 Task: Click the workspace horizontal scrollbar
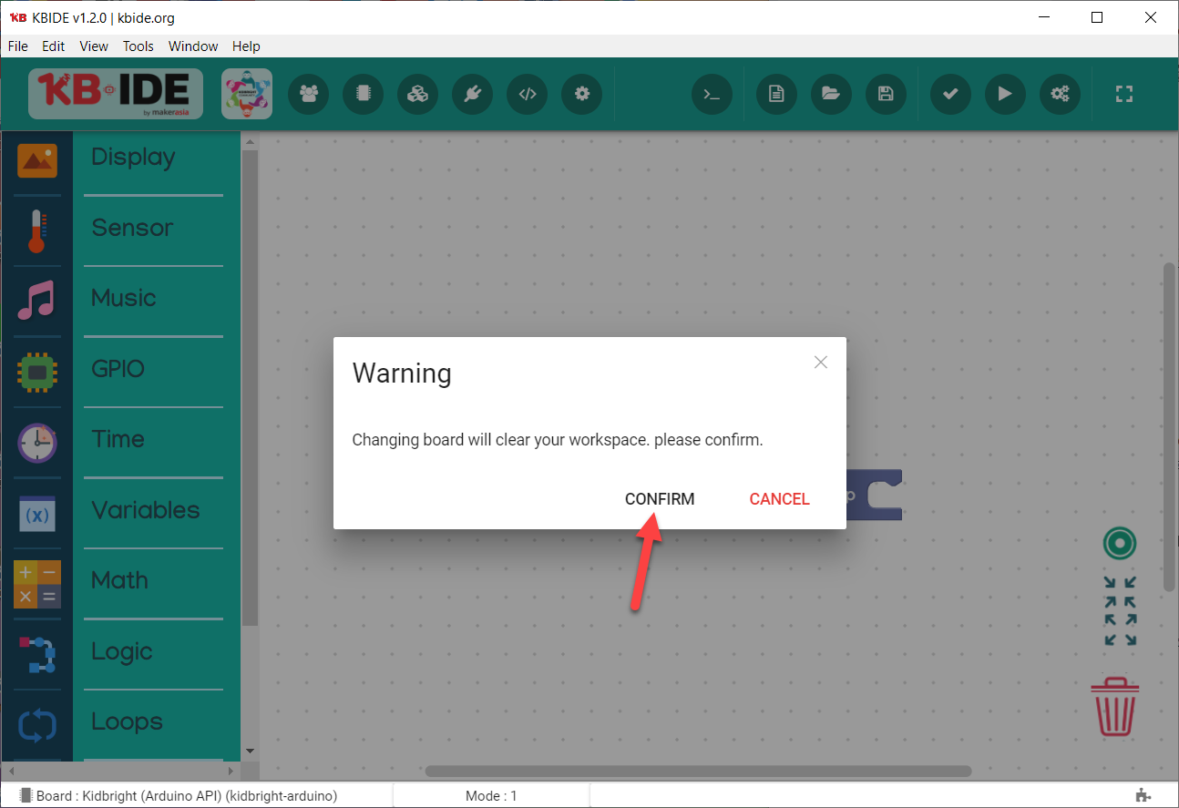pos(697,771)
